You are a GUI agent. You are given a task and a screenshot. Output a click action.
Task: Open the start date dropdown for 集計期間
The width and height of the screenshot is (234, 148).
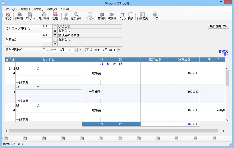(x=75, y=50)
